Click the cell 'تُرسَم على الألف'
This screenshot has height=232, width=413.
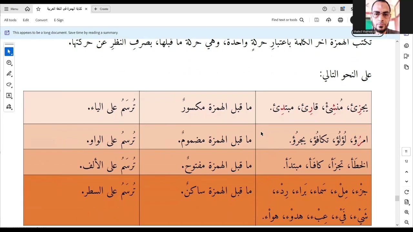coord(81,162)
